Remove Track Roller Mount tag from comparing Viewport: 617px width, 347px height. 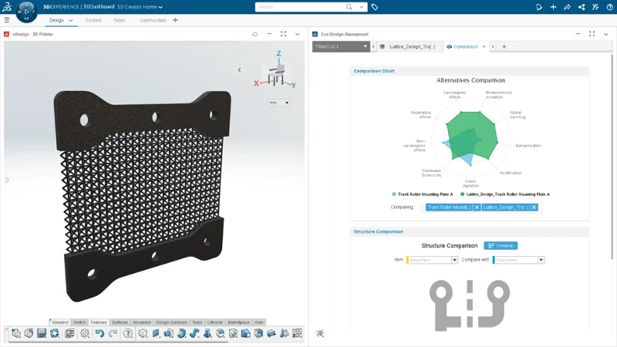point(477,207)
